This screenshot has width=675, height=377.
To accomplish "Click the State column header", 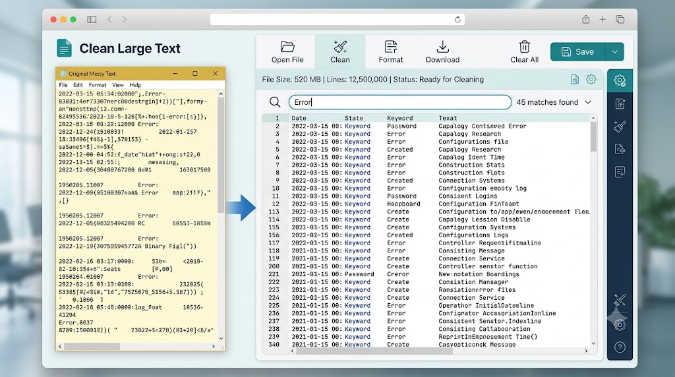I will [x=354, y=118].
